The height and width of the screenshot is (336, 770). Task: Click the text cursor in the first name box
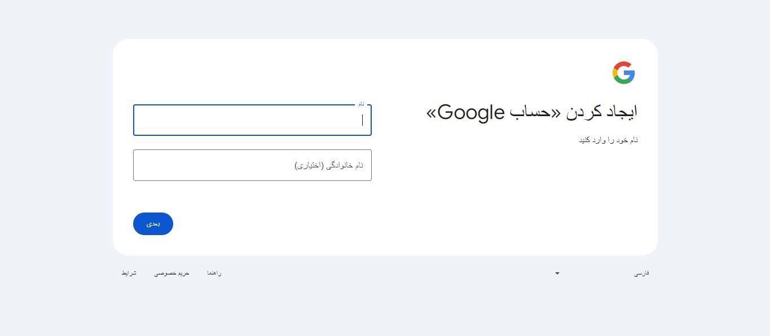pyautogui.click(x=362, y=120)
